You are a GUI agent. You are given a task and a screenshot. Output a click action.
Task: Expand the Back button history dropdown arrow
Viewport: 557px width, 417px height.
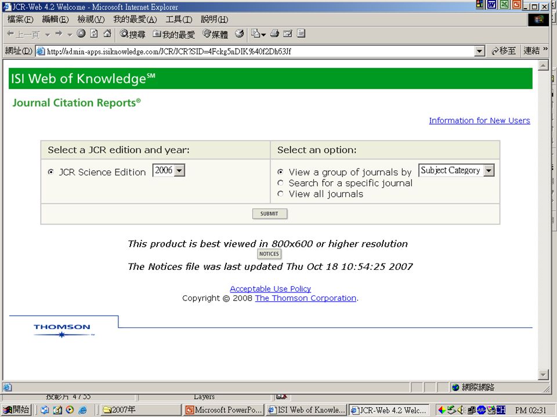pos(47,34)
